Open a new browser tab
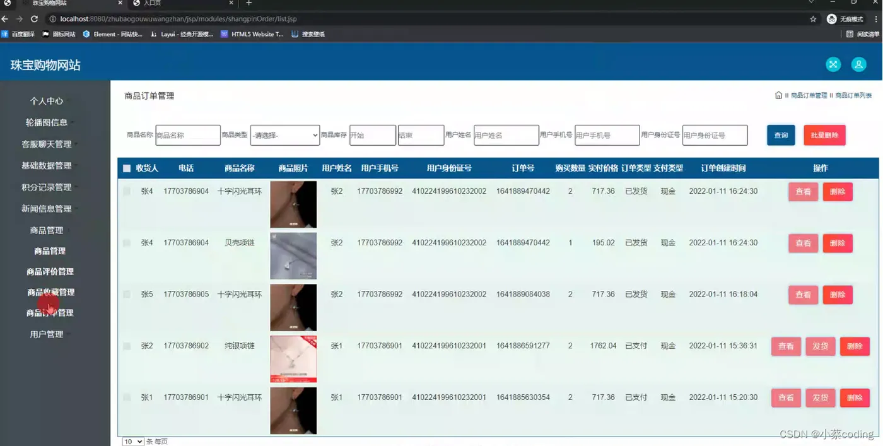 (249, 3)
